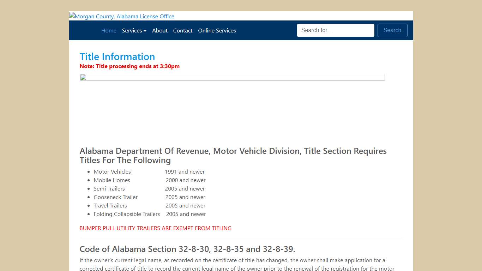Click inside the Search for input field
This screenshot has width=482, height=271.
point(335,30)
